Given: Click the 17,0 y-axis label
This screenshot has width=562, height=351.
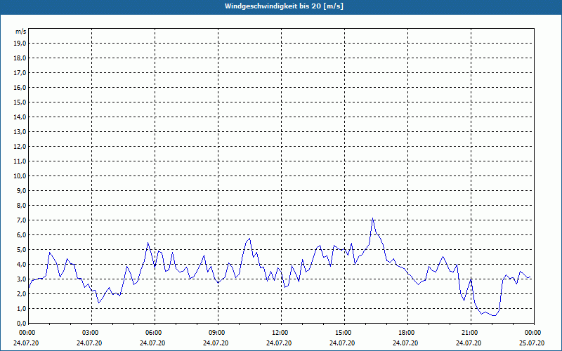Looking at the screenshot, I should [x=20, y=73].
